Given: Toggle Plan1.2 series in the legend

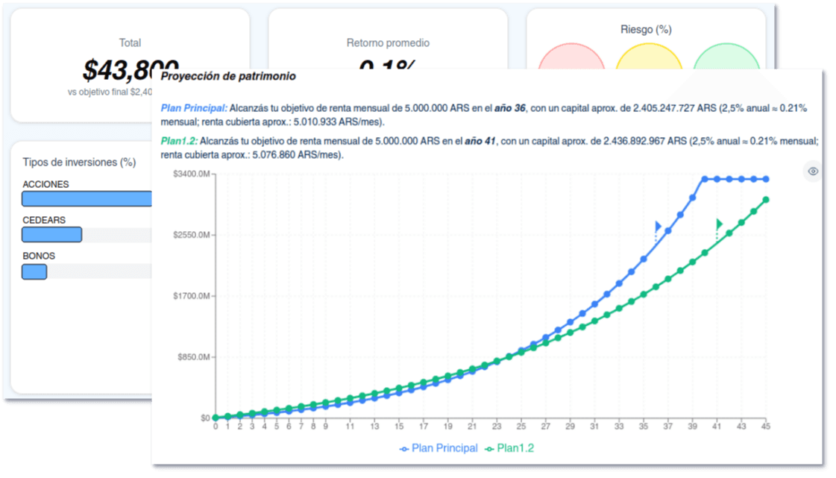Looking at the screenshot, I should [509, 448].
